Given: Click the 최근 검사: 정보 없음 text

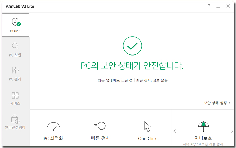Looking at the screenshot, I should (x=152, y=80).
